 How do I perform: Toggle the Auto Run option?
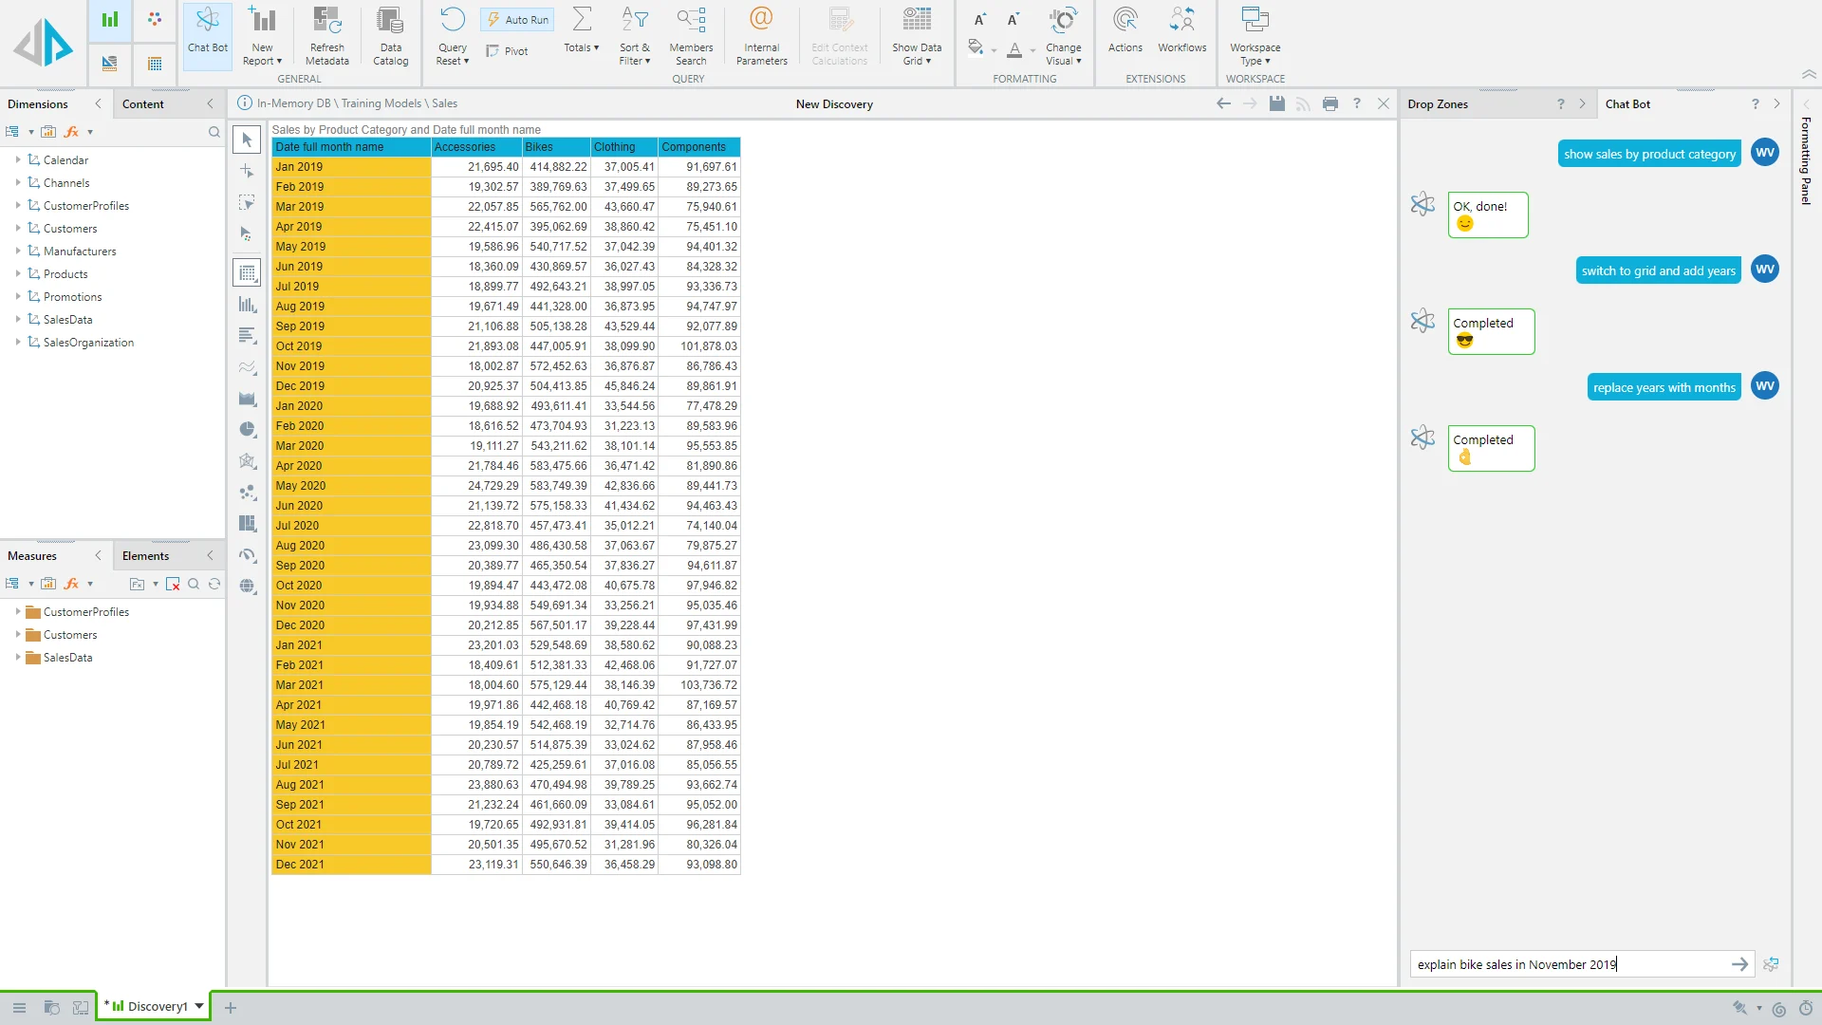tap(517, 20)
